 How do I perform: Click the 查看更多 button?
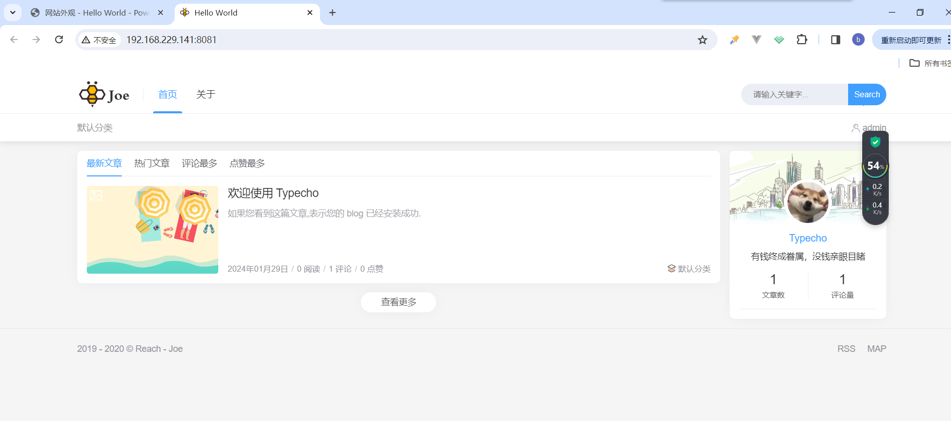pyautogui.click(x=398, y=302)
